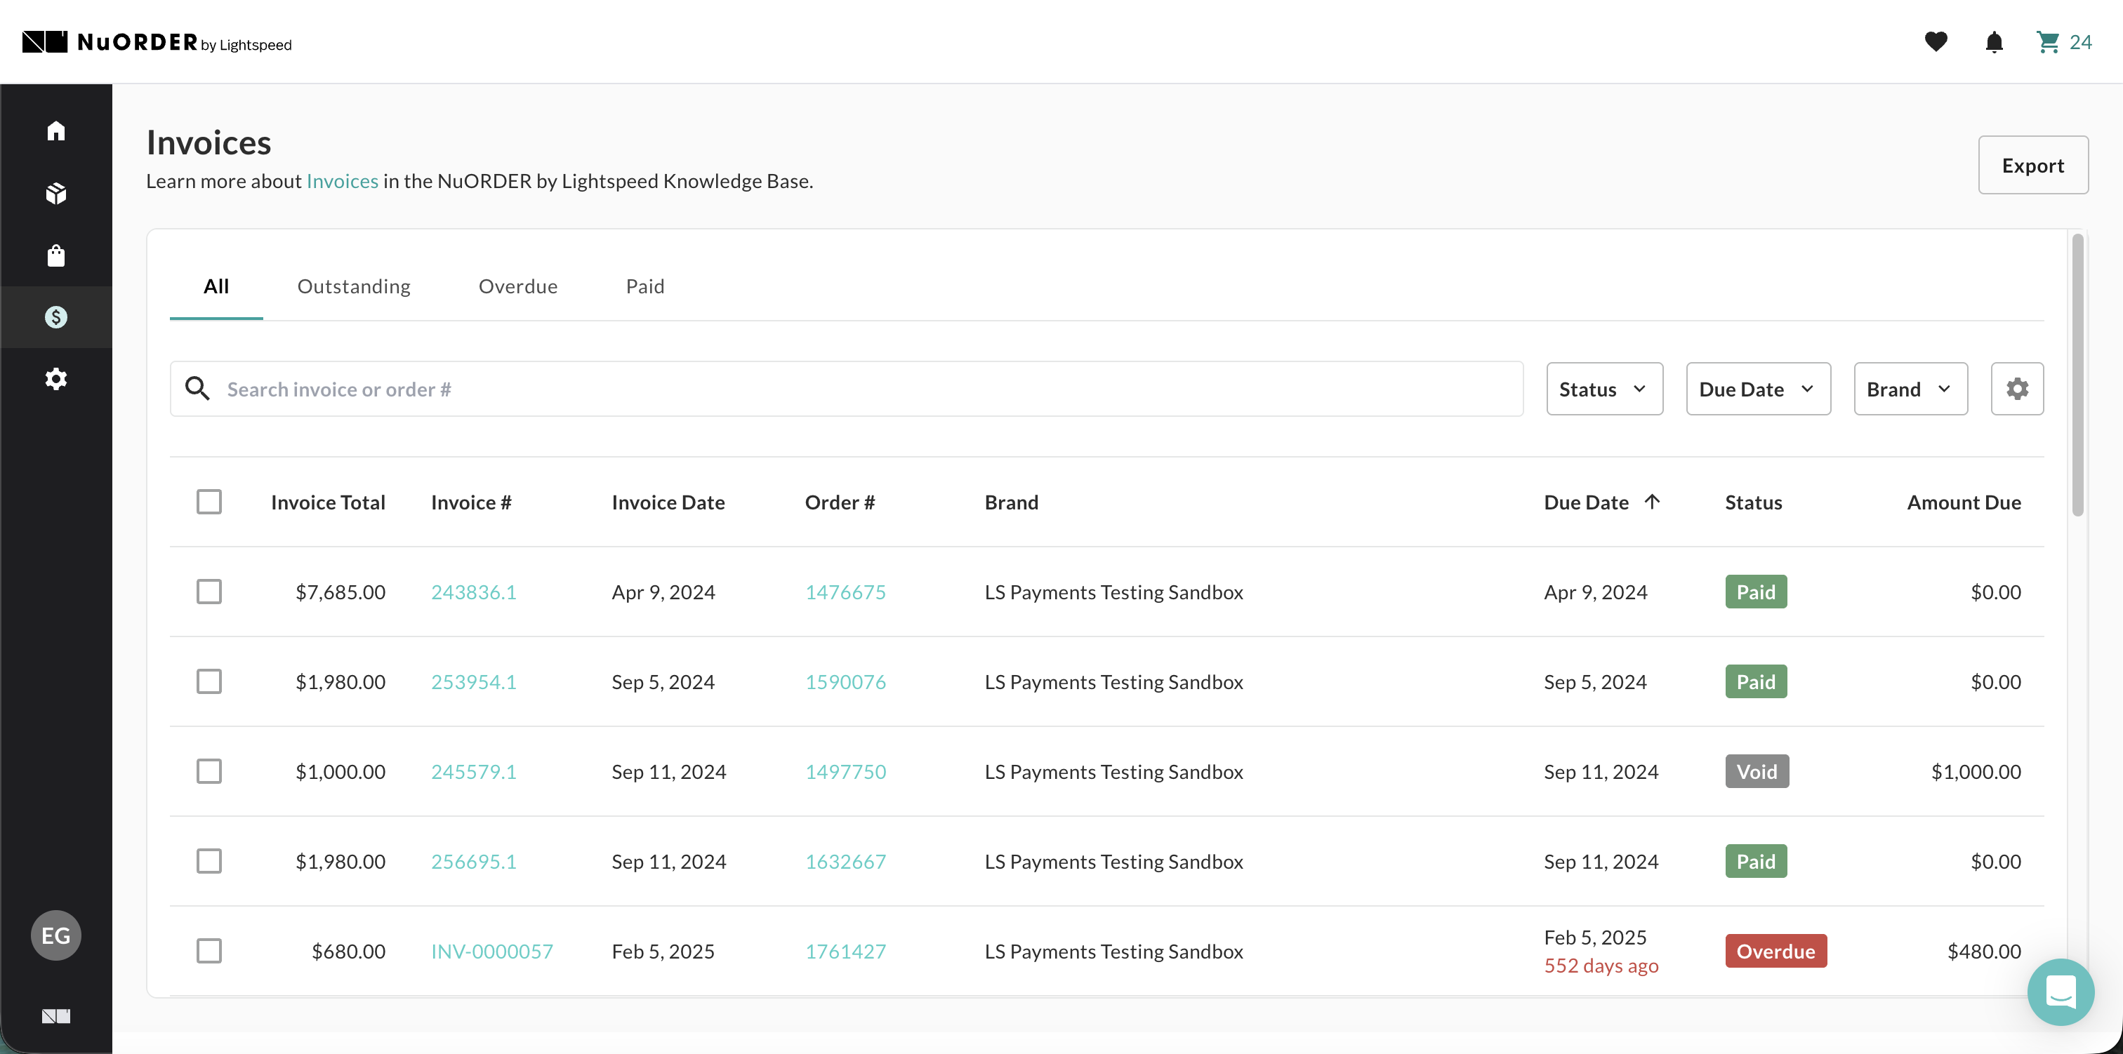Open order link 1476675
2123x1054 pixels.
click(845, 592)
